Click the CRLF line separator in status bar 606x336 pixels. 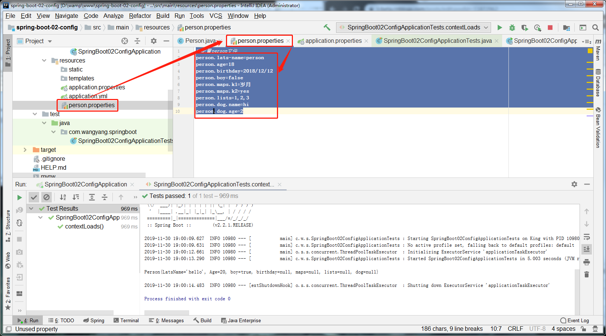[515, 329]
